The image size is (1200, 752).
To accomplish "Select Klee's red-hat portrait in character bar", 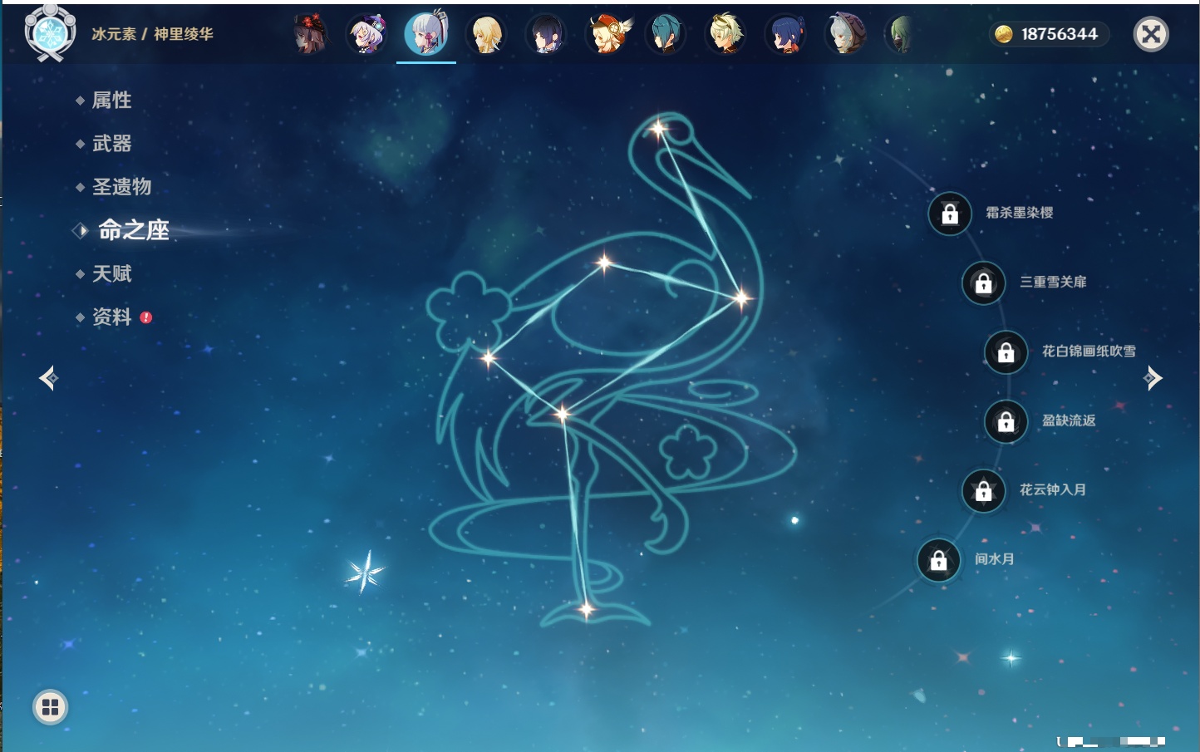I will point(607,35).
